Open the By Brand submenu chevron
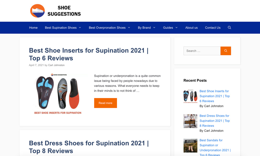Viewport: 260px width, 156px height. [x=154, y=28]
